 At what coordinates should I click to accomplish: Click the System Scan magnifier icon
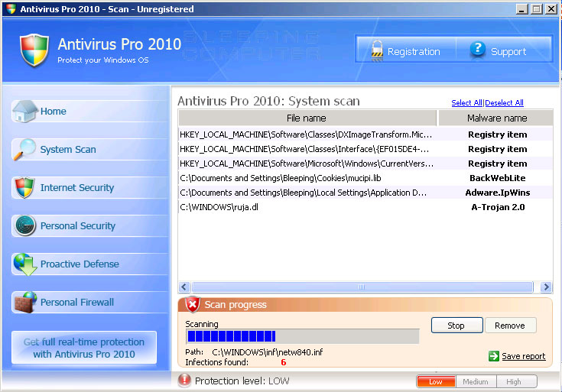(24, 150)
